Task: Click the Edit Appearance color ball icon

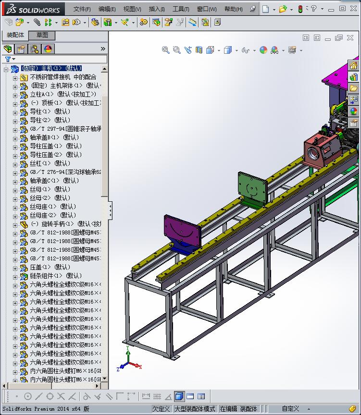Action: tap(263, 50)
